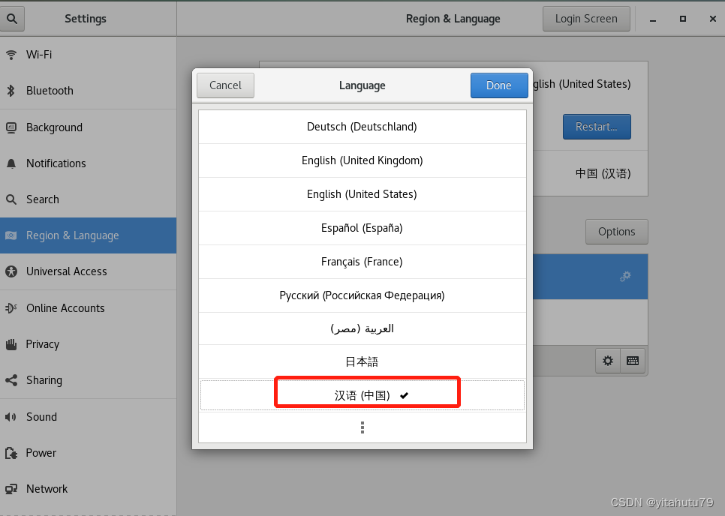Click the Online Accounts icon

11,307
